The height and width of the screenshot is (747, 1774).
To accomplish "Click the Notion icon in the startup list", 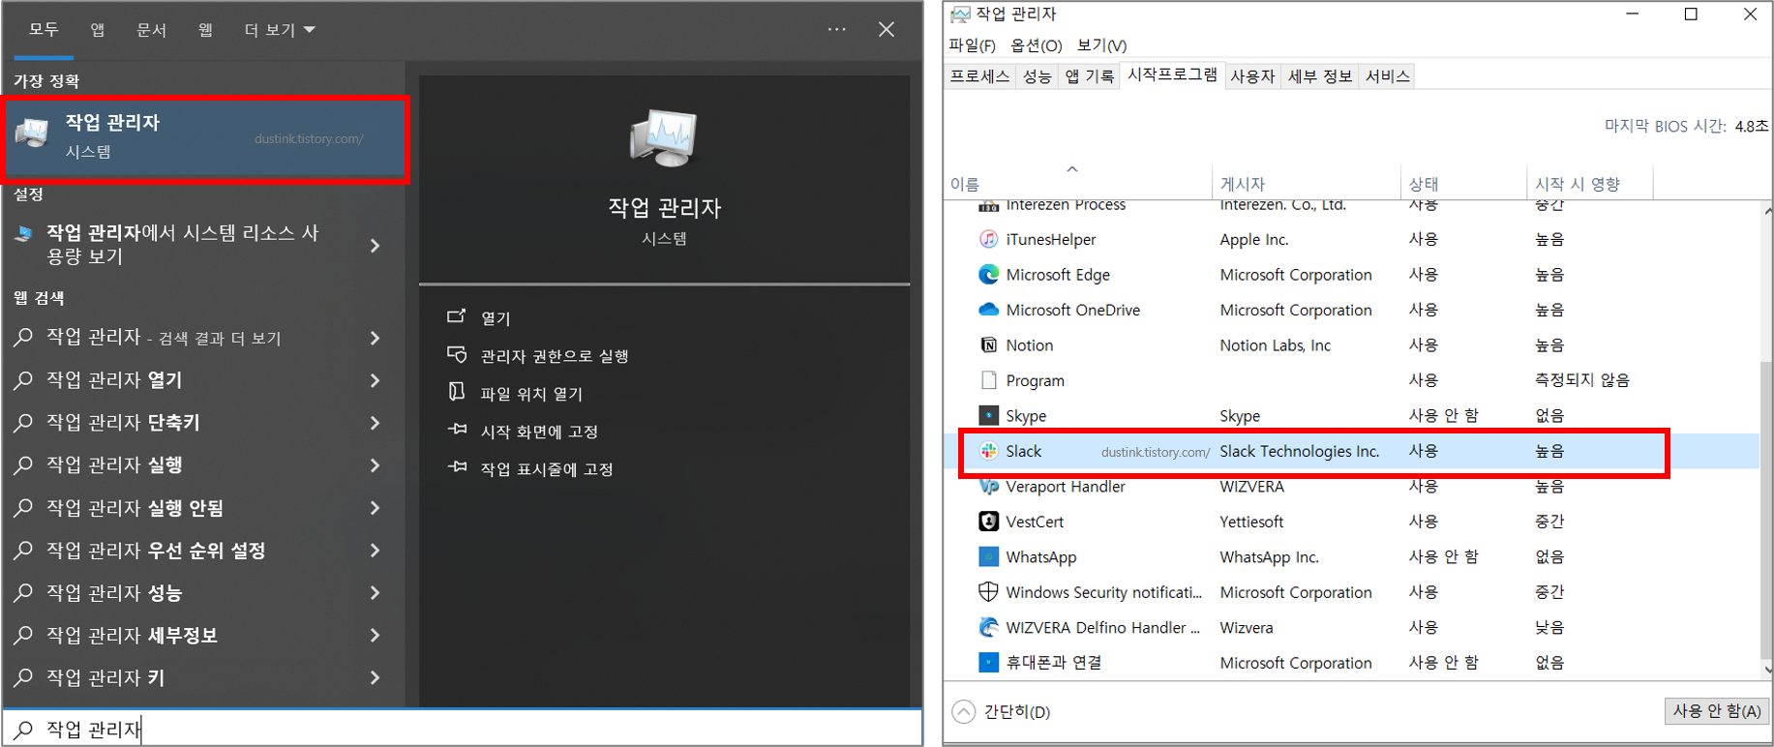I will click(988, 345).
